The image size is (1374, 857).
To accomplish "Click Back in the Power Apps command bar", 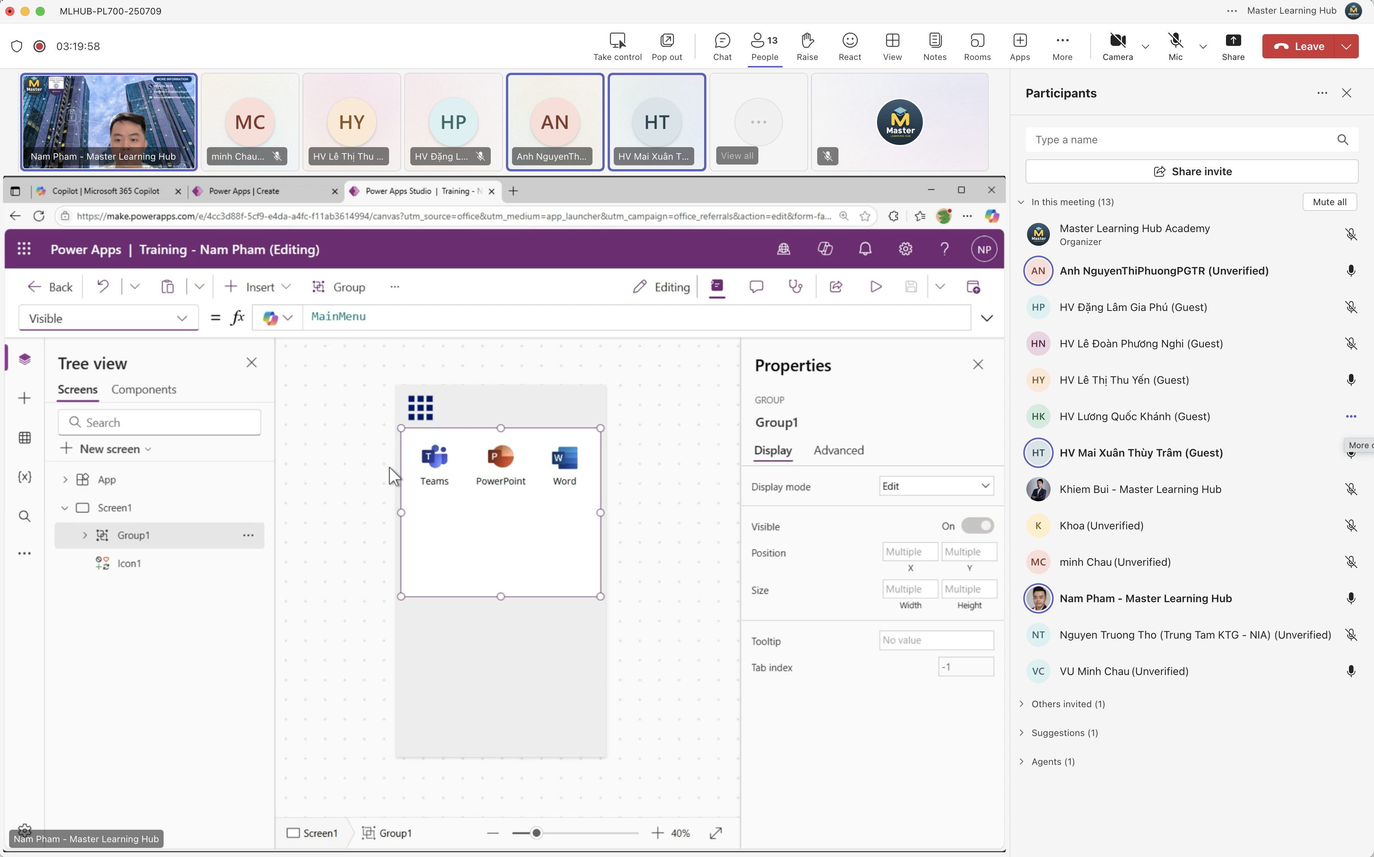I will tap(50, 287).
